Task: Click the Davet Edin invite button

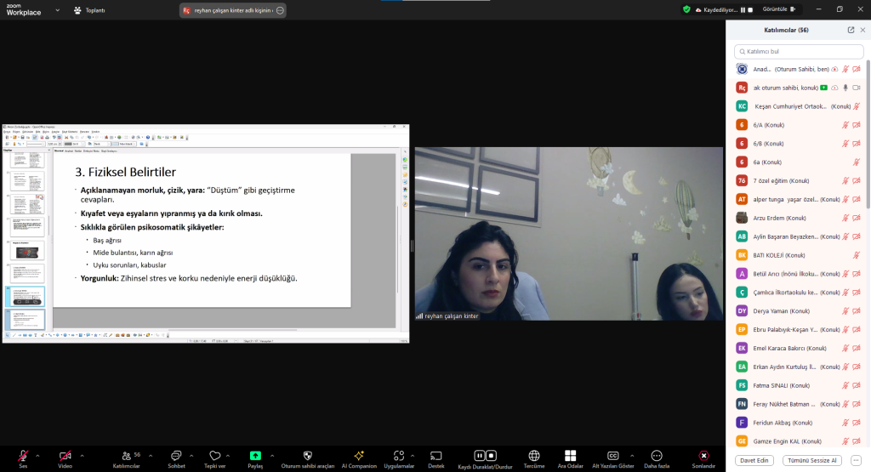Action: (754, 460)
